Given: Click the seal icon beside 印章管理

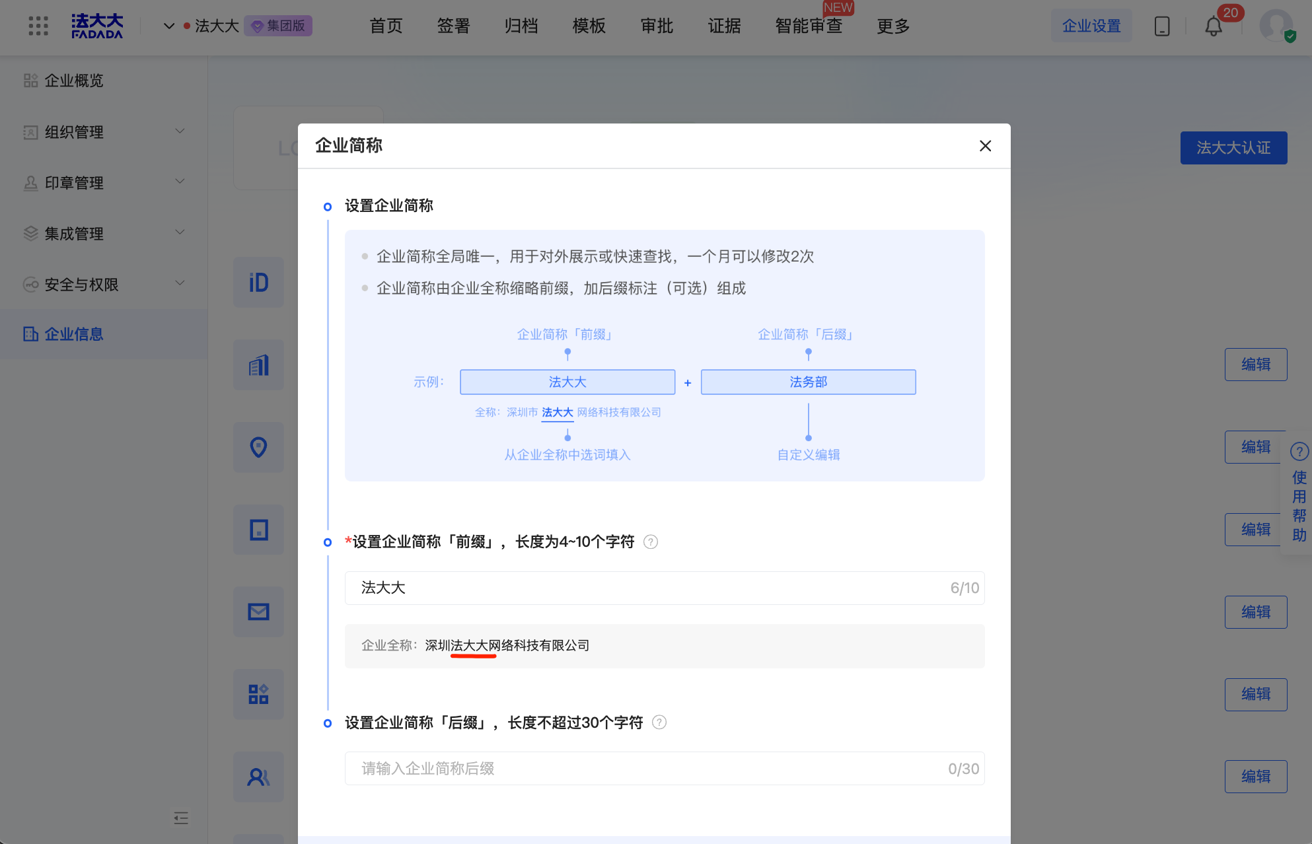Looking at the screenshot, I should tap(30, 183).
